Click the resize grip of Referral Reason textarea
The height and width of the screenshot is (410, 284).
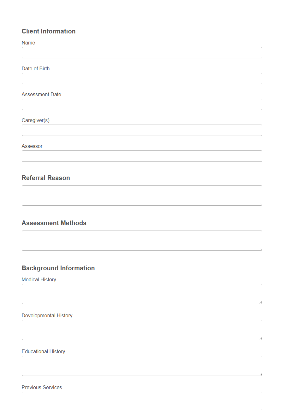coord(261,204)
